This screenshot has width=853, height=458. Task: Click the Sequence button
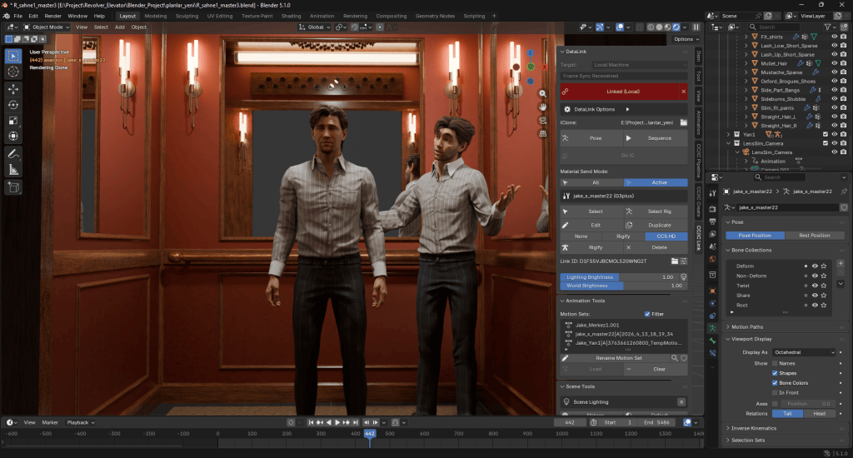point(656,138)
